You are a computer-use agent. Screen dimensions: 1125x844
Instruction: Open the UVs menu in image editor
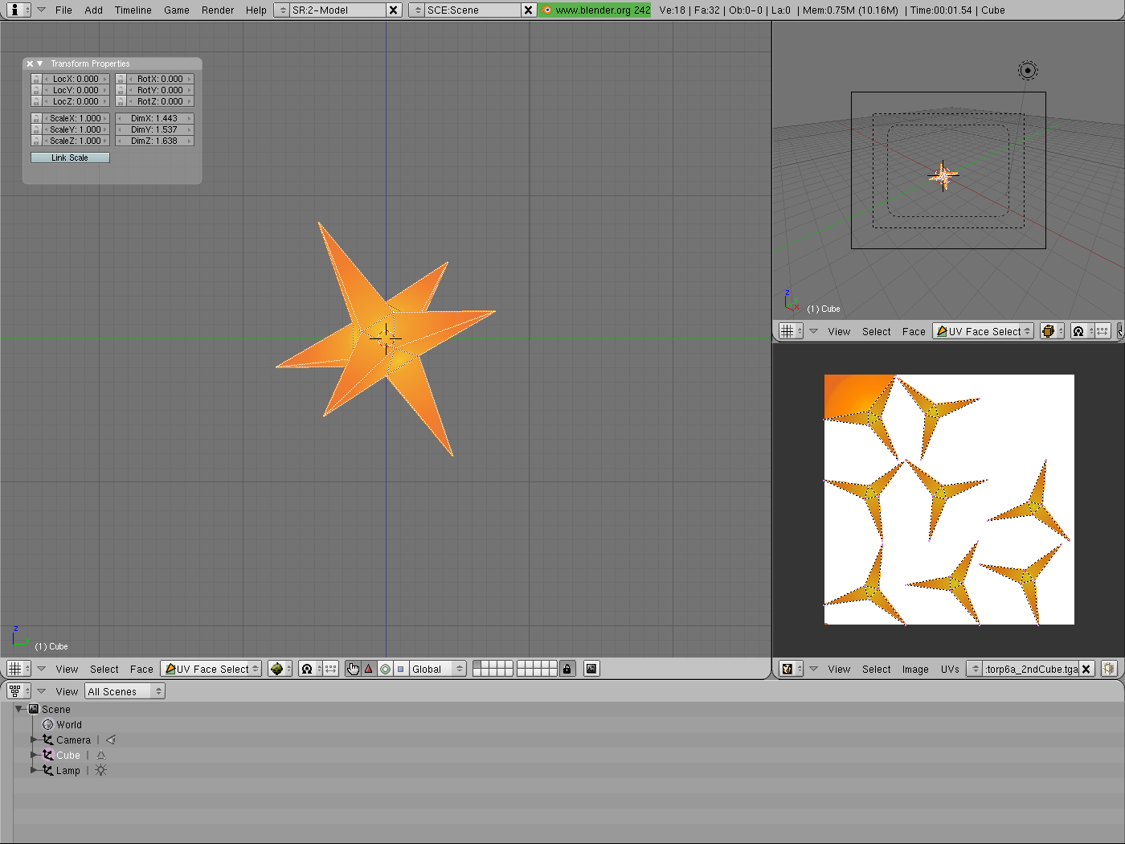pyautogui.click(x=950, y=669)
